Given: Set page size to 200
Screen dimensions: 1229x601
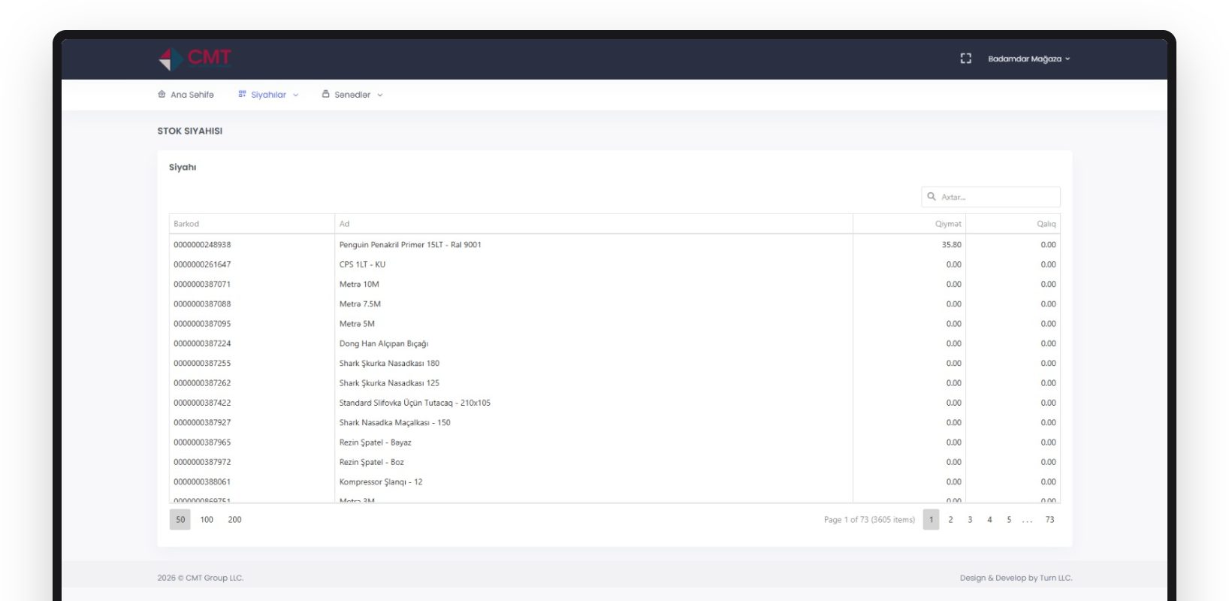Looking at the screenshot, I should tap(234, 520).
